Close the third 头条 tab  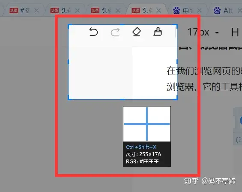[118, 11]
